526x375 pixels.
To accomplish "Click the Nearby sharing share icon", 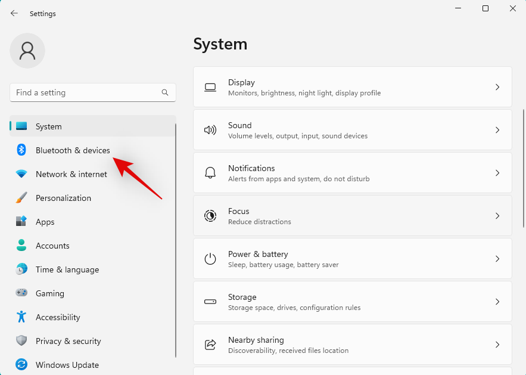I will point(210,345).
